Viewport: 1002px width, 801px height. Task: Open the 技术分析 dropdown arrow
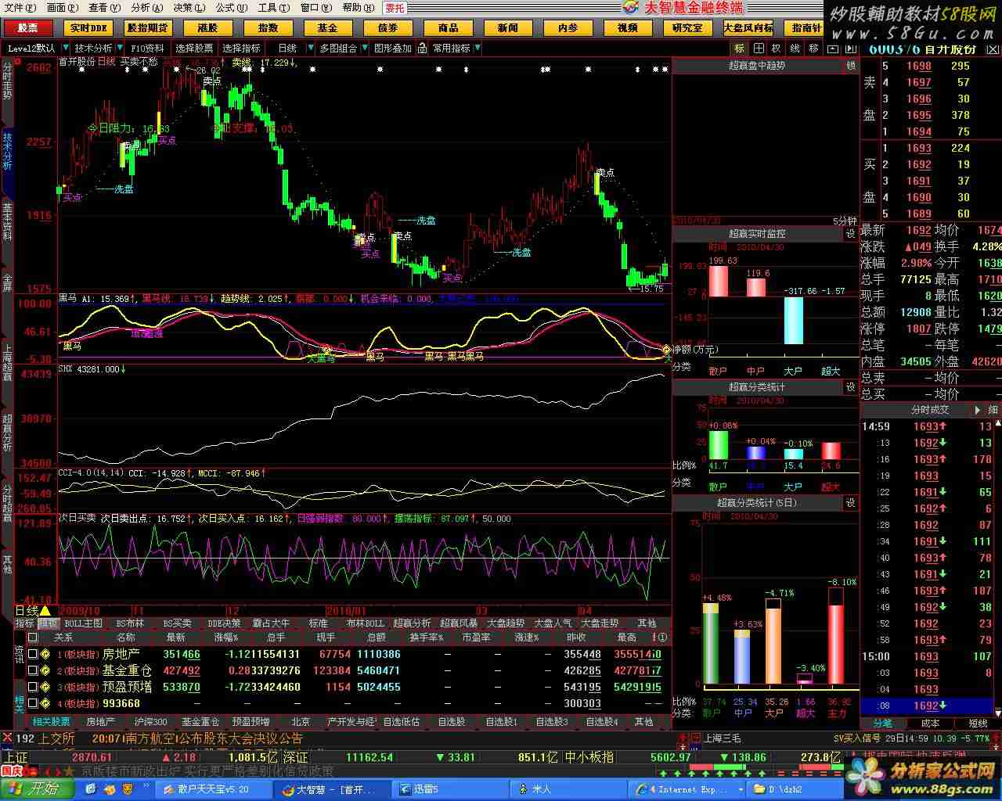[119, 48]
